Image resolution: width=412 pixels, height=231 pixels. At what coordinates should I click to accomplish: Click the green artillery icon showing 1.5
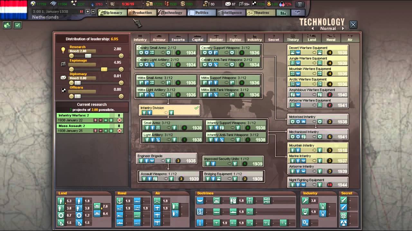click(61, 223)
